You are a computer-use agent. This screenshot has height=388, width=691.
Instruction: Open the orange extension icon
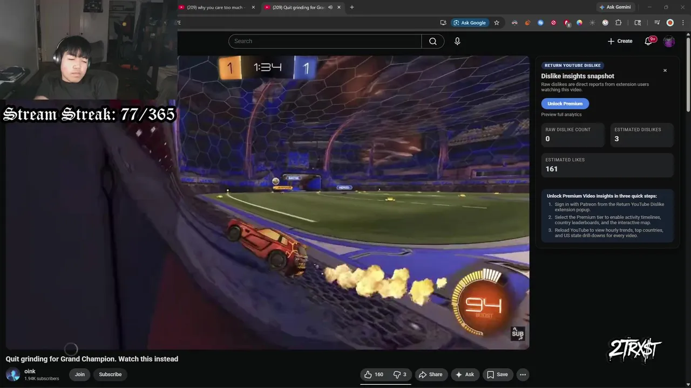pos(527,23)
